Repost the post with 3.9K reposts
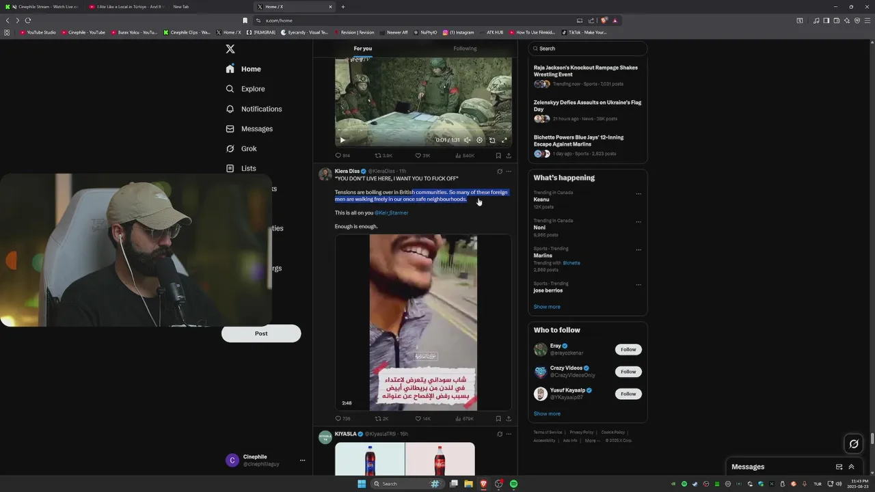This screenshot has width=875, height=492. 383,156
